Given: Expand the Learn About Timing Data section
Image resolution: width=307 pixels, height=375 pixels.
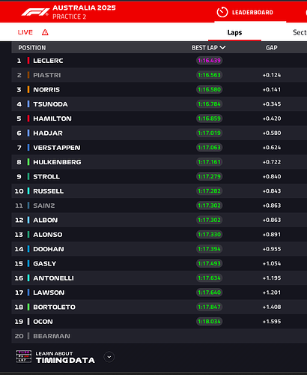Looking at the screenshot, I should [109, 357].
